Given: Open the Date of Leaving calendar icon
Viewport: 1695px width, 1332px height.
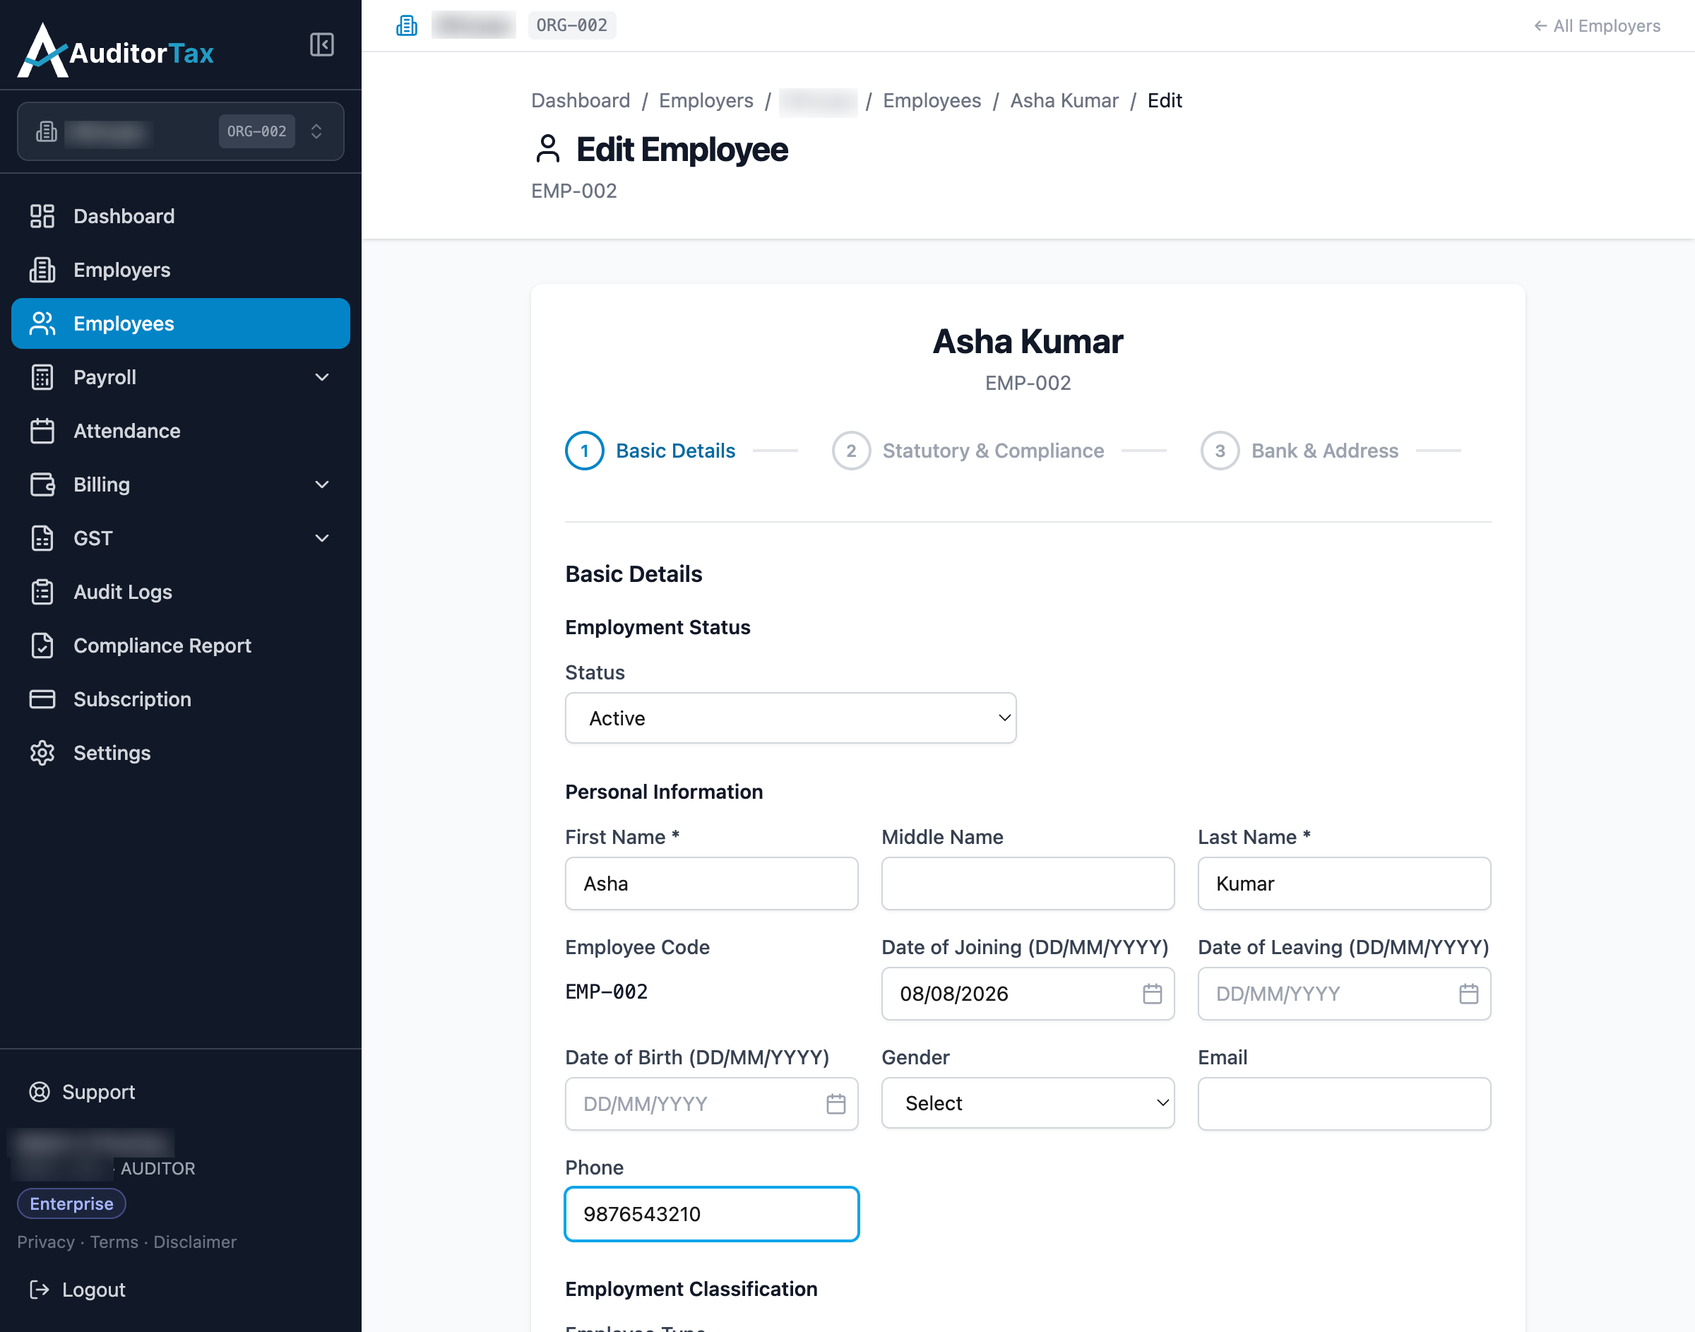Looking at the screenshot, I should coord(1468,994).
